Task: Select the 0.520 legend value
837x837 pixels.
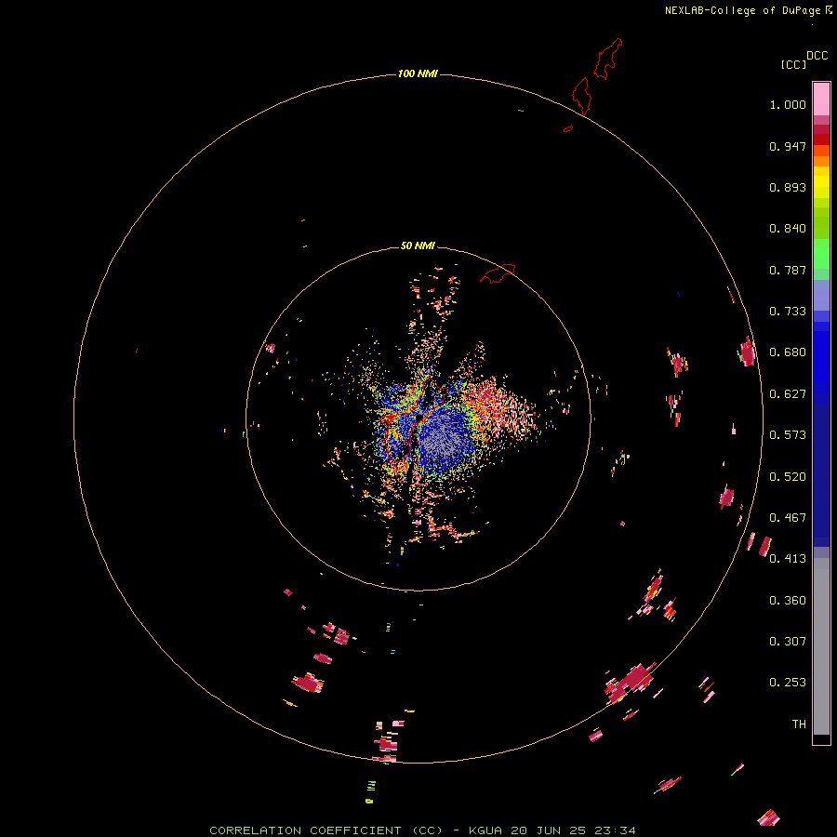Action: 788,477
